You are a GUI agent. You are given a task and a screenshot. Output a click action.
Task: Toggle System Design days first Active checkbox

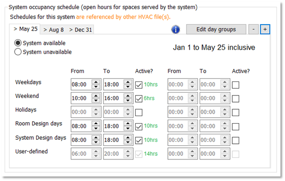click(x=139, y=140)
